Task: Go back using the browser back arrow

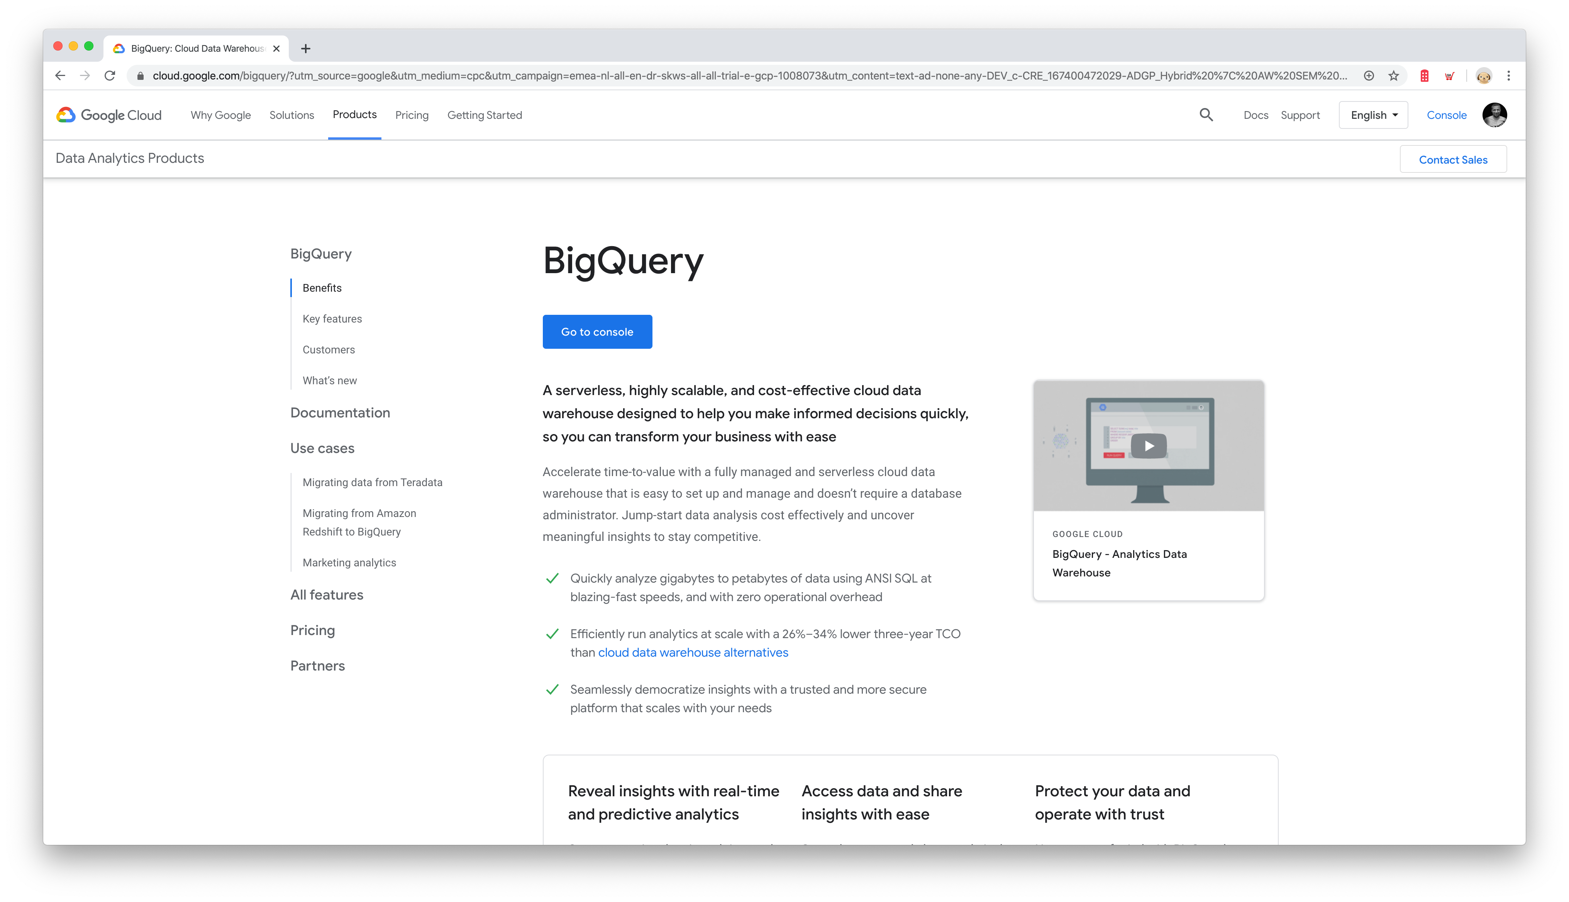Action: (60, 76)
